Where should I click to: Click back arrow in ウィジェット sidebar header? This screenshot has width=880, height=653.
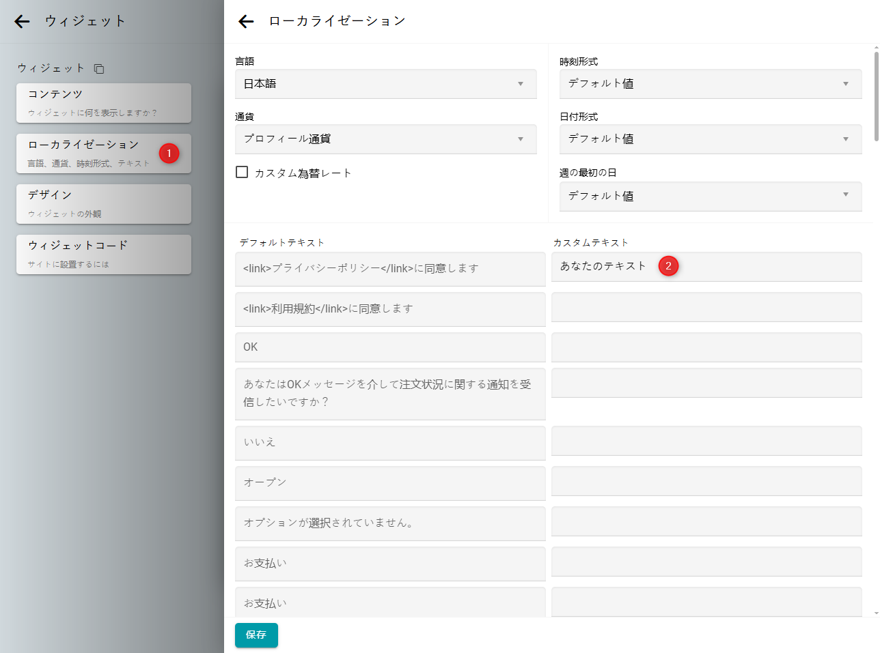pyautogui.click(x=23, y=21)
